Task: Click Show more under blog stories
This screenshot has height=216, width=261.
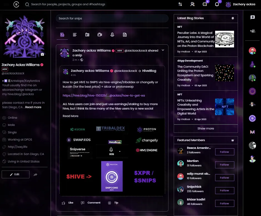Action: tap(206, 128)
